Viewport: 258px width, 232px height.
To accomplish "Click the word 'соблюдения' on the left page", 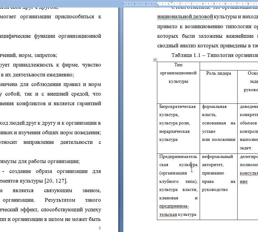I will [x=45, y=84].
